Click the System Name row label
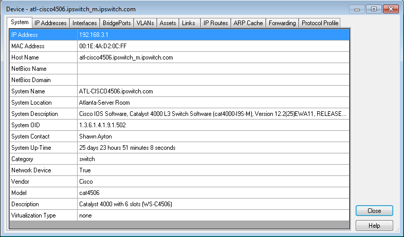Viewport: 404px width, 237px height. pyautogui.click(x=43, y=91)
